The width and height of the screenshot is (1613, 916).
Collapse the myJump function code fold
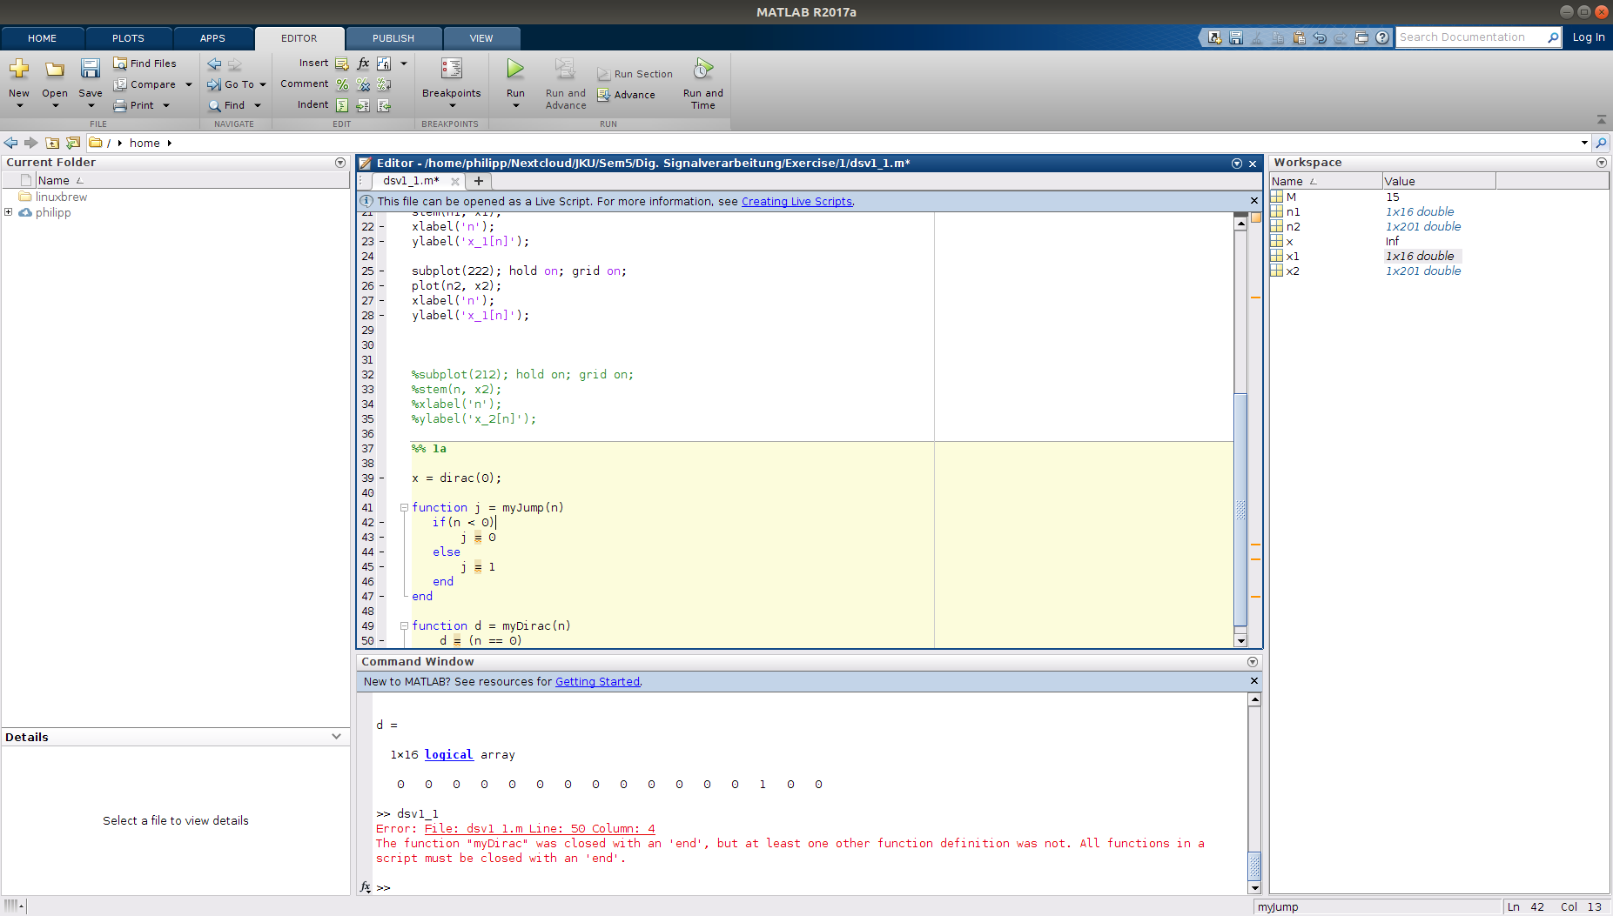coord(404,508)
